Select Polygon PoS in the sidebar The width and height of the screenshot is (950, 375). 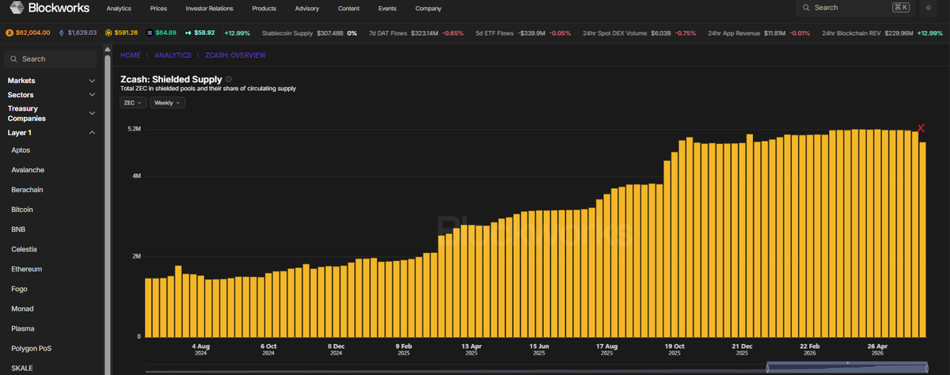31,348
